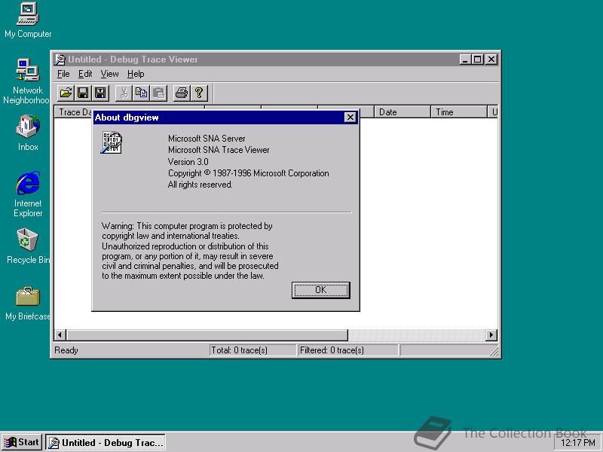
Task: Click the Start button
Action: click(x=22, y=442)
